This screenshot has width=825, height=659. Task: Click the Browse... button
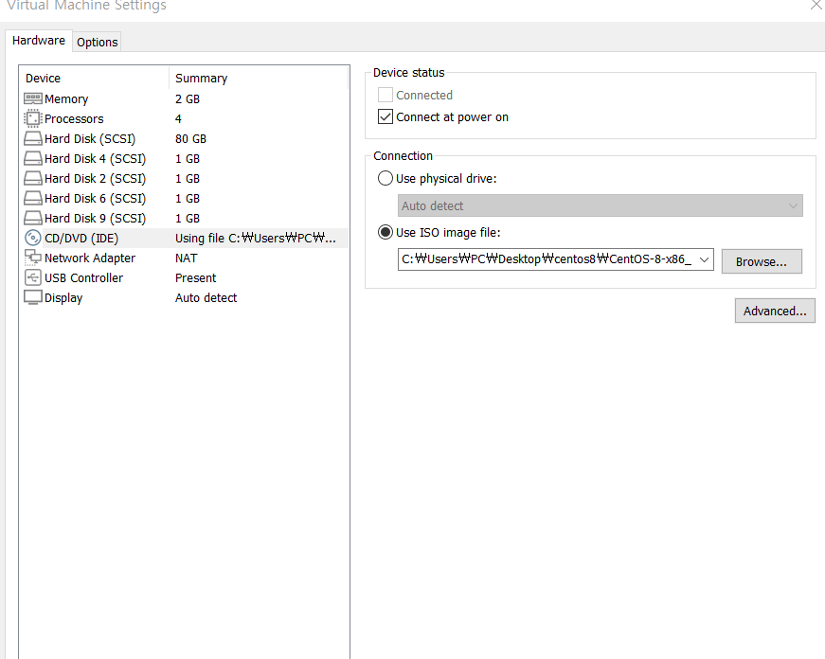pos(762,261)
